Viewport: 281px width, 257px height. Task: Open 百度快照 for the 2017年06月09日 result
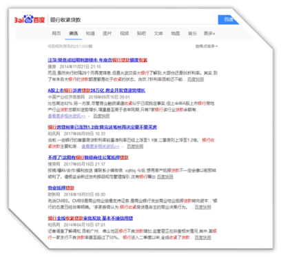pos(135,147)
